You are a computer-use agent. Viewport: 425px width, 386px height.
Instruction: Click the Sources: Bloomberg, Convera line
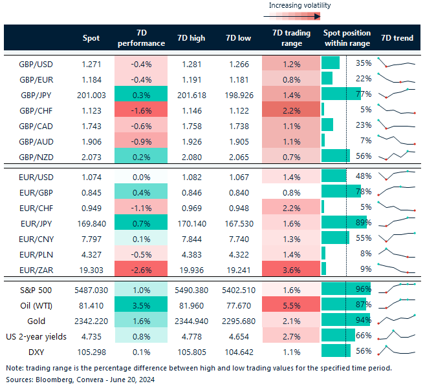tap(80, 380)
